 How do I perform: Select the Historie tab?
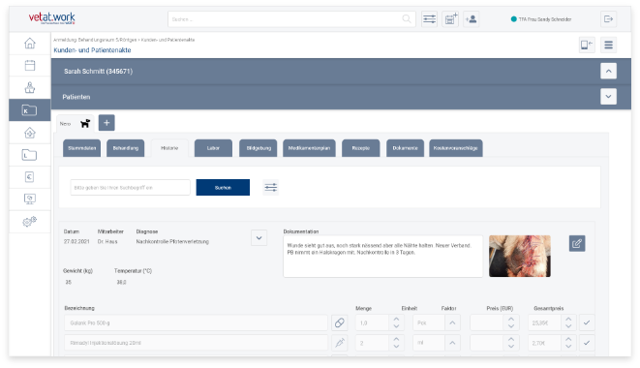(169, 148)
